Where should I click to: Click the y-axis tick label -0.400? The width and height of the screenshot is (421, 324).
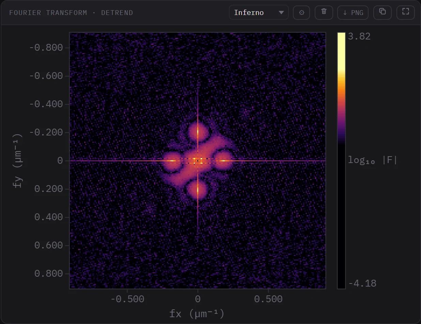click(x=46, y=104)
